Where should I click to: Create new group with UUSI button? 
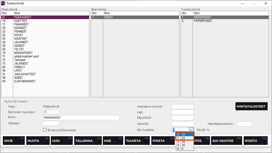pyautogui.click(x=61, y=141)
